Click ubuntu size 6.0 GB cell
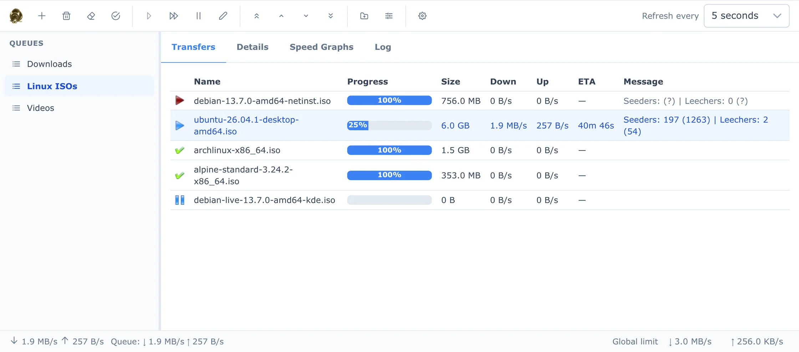 point(455,126)
